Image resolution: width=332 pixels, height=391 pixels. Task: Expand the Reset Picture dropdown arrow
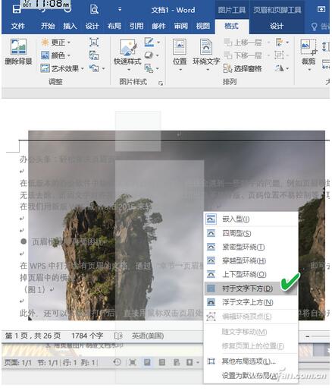[103, 68]
